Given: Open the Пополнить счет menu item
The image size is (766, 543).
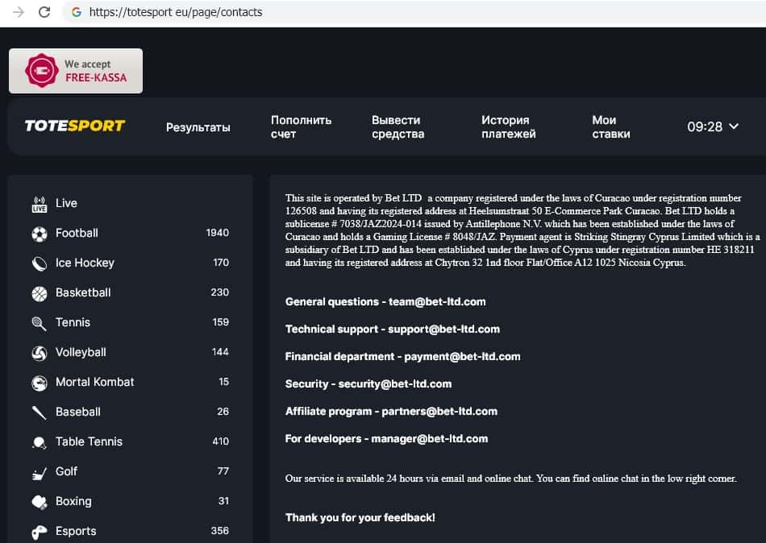Looking at the screenshot, I should (301, 127).
